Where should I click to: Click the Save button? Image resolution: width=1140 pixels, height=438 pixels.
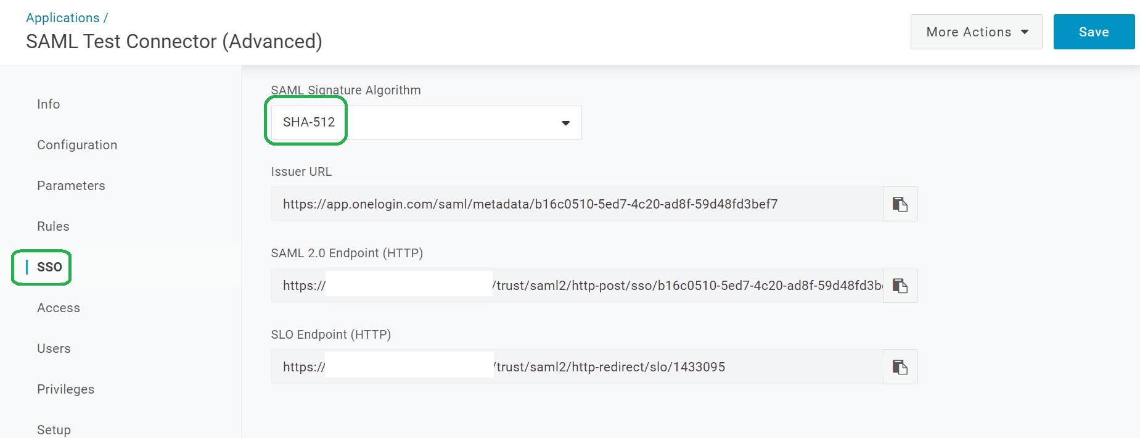(x=1093, y=32)
